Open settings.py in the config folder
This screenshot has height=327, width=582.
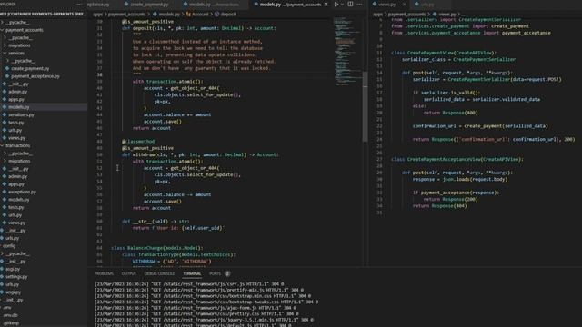click(16, 276)
